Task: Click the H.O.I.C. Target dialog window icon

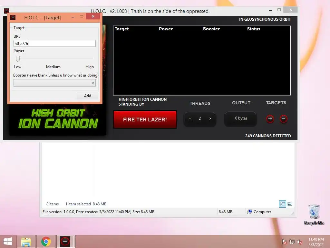Action: point(13,17)
